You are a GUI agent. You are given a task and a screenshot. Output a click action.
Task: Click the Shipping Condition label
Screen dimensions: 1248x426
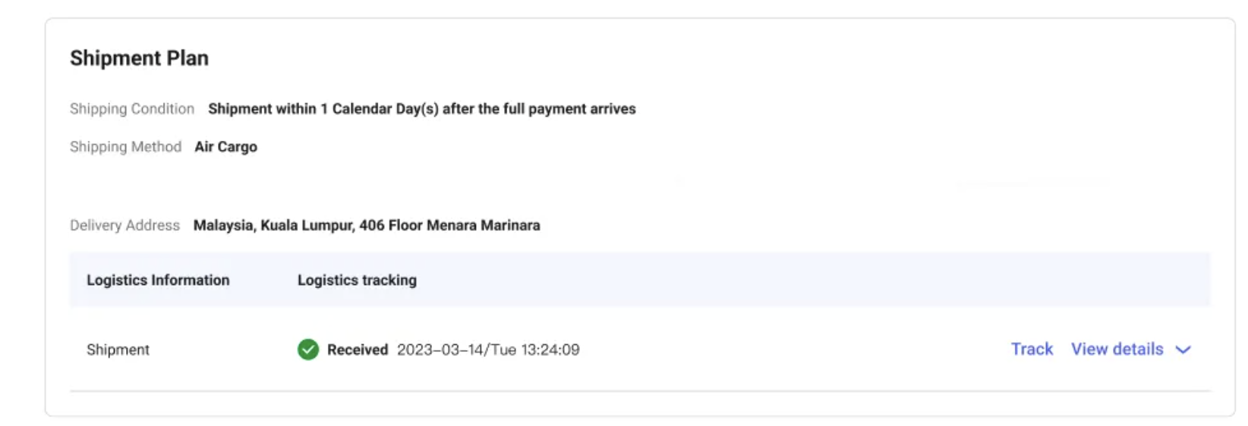tap(132, 109)
